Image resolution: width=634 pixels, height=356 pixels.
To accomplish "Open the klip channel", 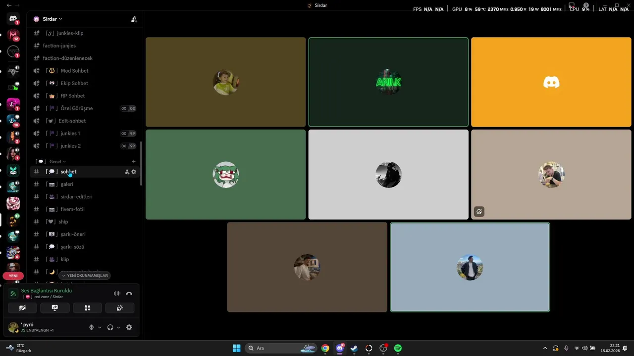I will [x=84, y=259].
